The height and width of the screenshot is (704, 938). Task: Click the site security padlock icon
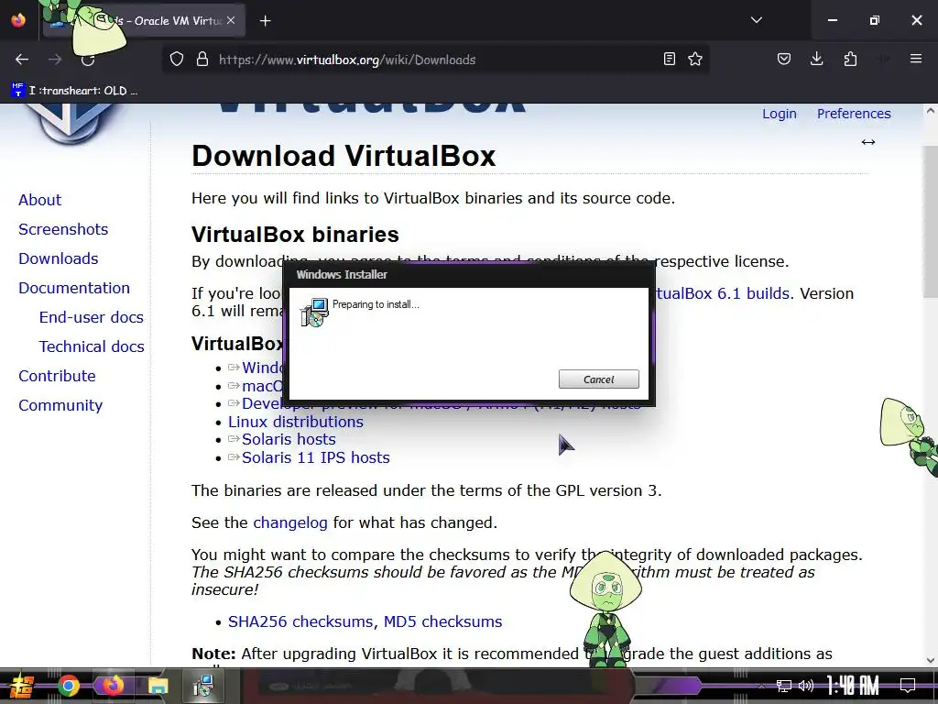[x=202, y=60]
